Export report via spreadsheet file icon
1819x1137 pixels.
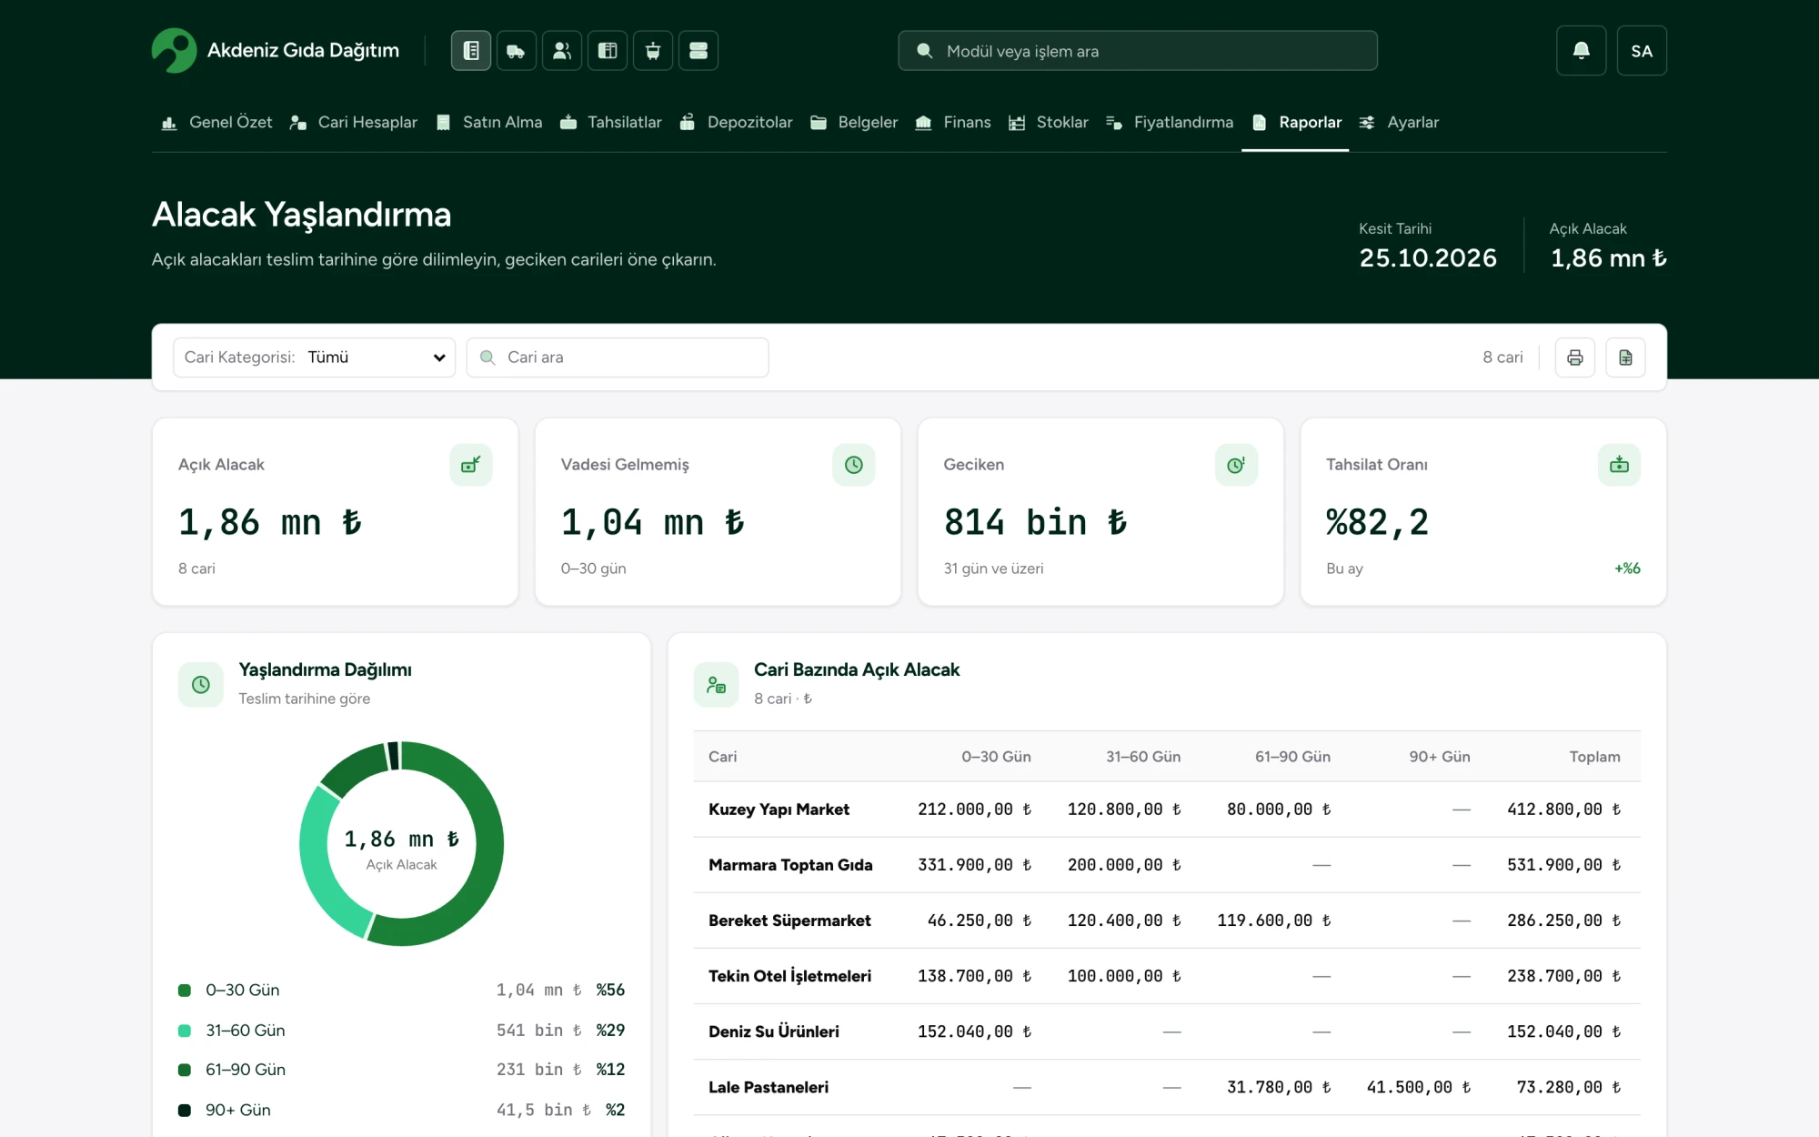[1625, 357]
